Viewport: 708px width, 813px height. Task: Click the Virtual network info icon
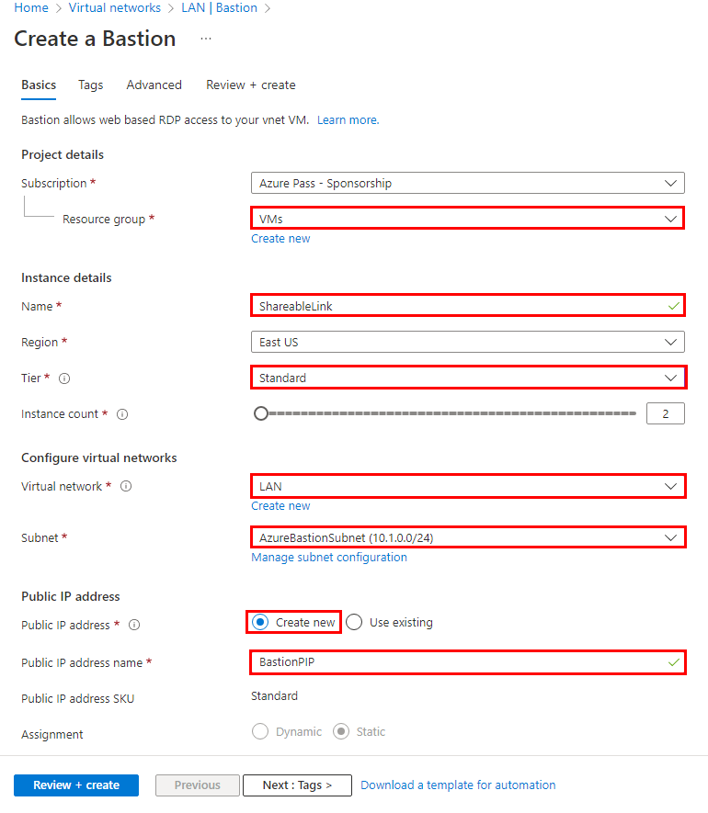126,486
